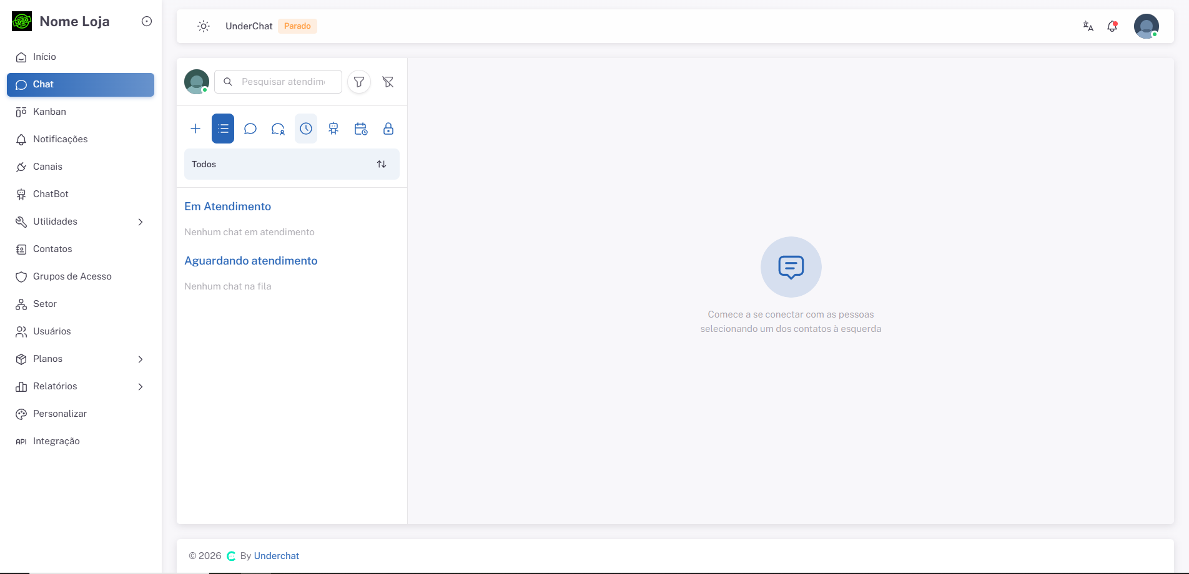Image resolution: width=1189 pixels, height=574 pixels.
Task: Clear filters with crossed funnel icon
Action: tap(388, 82)
